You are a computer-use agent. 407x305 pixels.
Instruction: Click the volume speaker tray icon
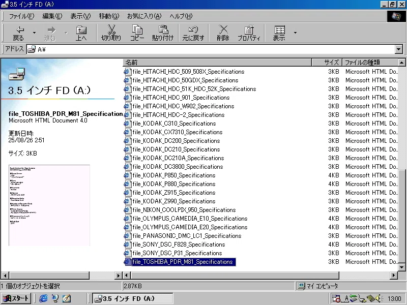(378, 298)
